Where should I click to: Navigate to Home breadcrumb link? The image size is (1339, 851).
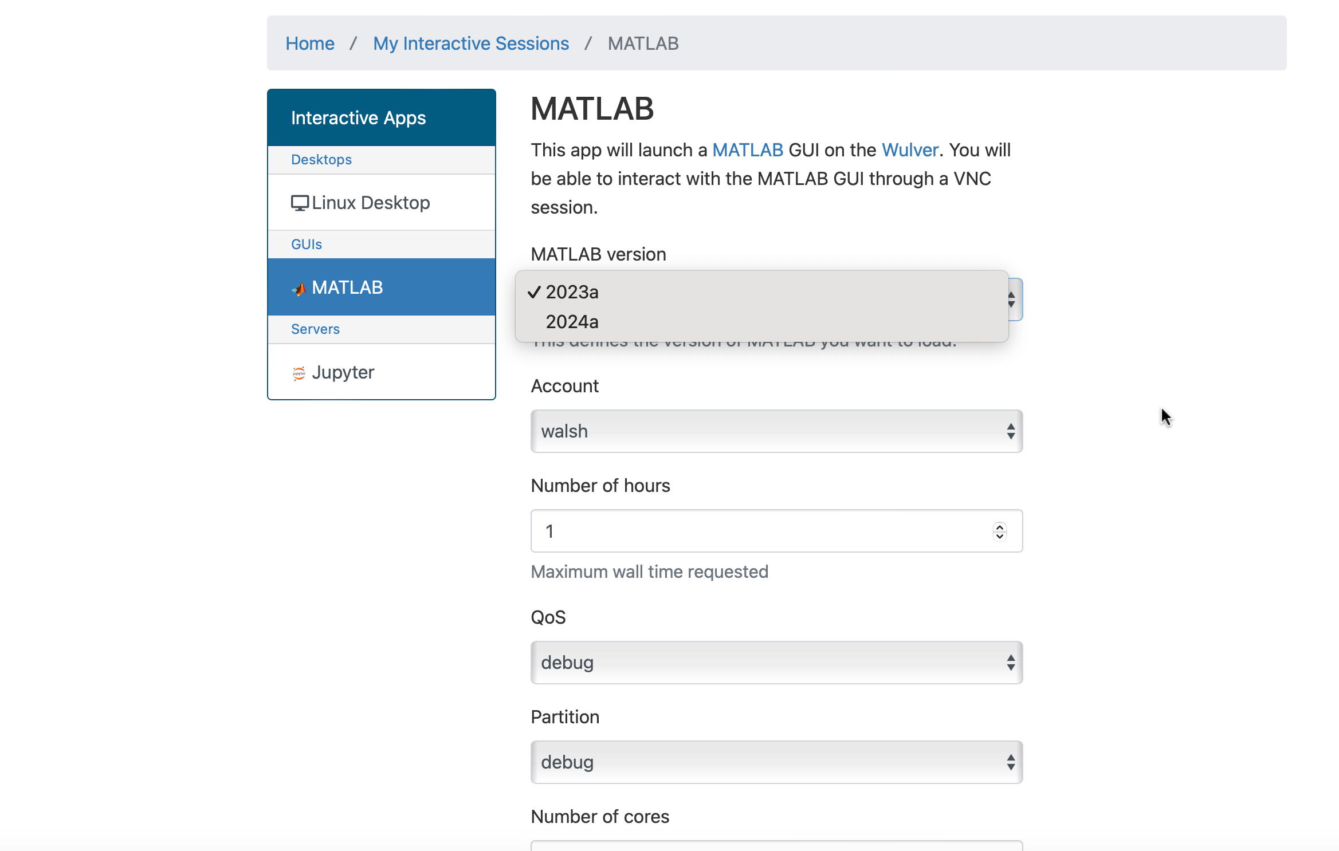tap(308, 43)
